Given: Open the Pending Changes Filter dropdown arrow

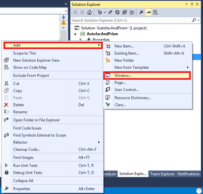Looking at the screenshot, I should (x=105, y=13).
